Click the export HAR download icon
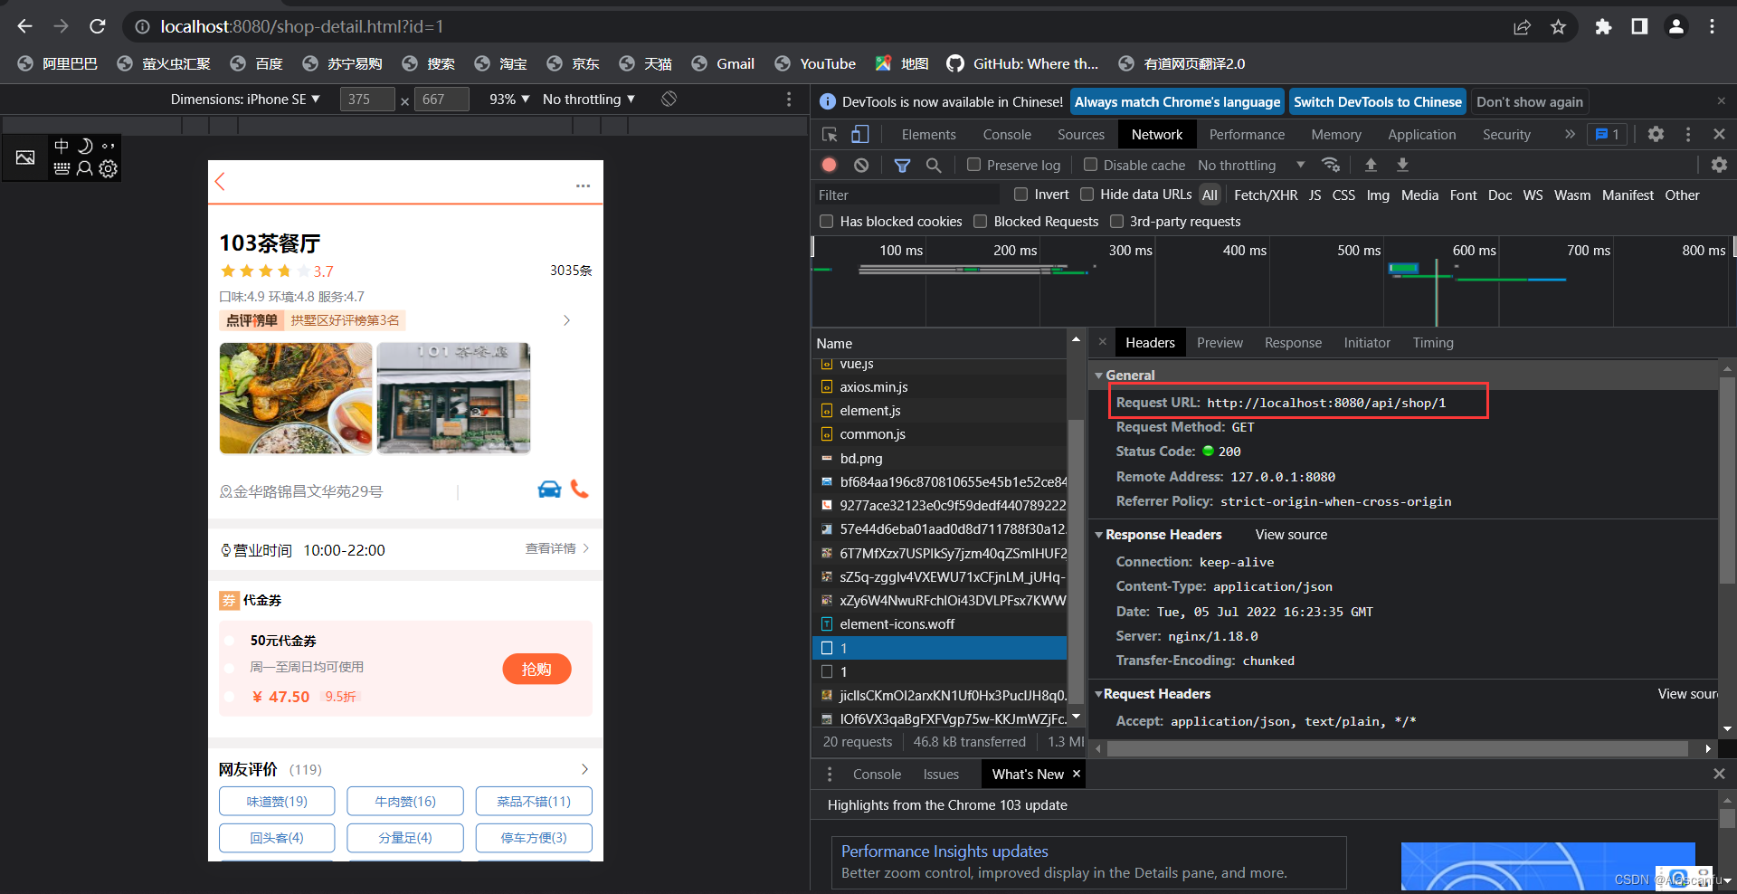The width and height of the screenshot is (1737, 894). 1402,165
